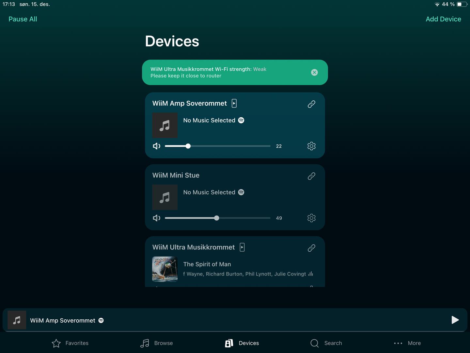Open link/group icon for WiiM Ultra Musikkrommet

(311, 248)
